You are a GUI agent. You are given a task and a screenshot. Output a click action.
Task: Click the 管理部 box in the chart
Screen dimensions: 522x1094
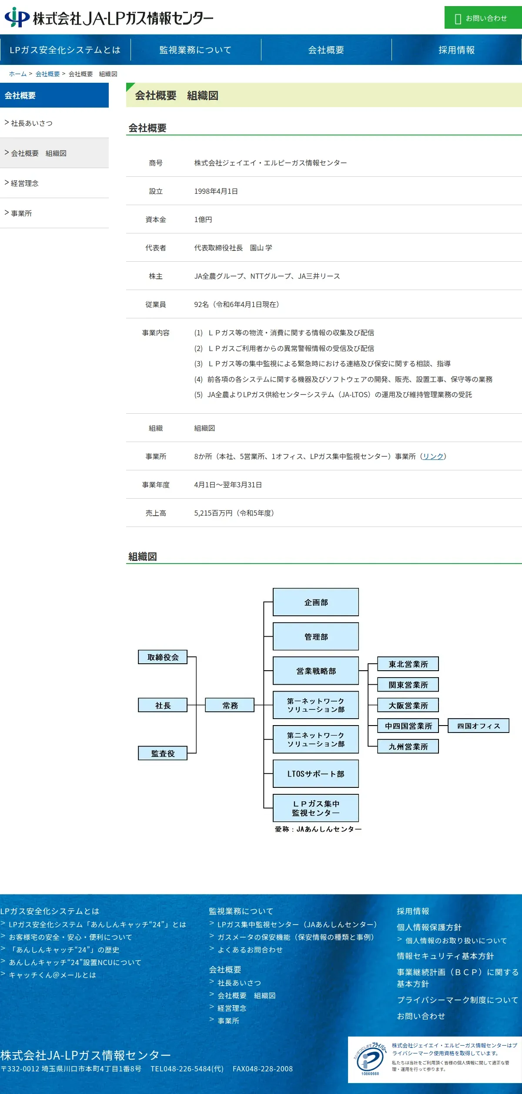(316, 637)
